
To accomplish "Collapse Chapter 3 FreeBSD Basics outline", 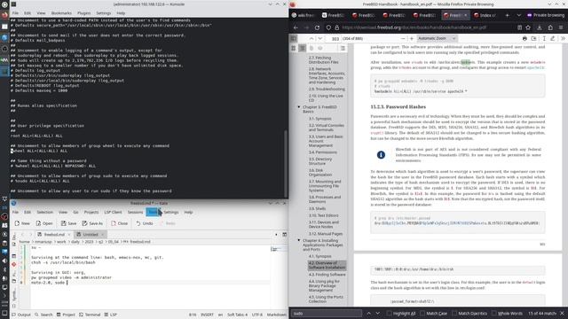I will tap(299, 107).
